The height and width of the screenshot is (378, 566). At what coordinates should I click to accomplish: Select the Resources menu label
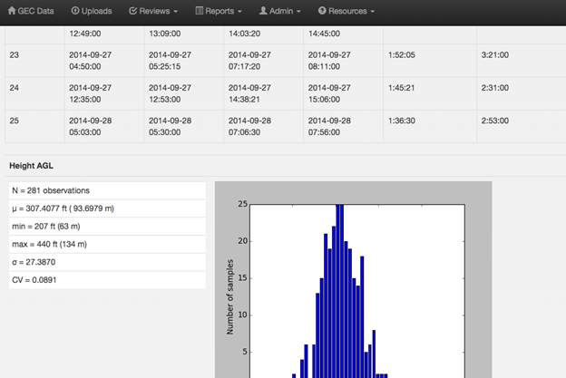click(347, 11)
